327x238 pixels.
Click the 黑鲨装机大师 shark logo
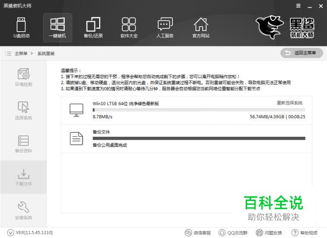(x=285, y=27)
